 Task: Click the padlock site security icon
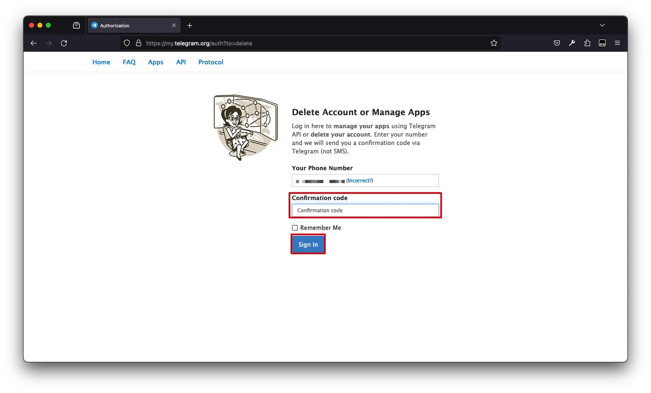pos(139,43)
